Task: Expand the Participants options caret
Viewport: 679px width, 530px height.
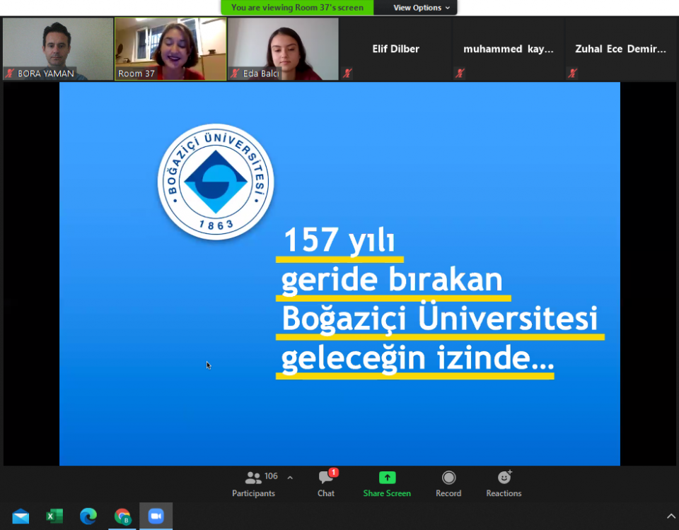Action: click(x=290, y=478)
